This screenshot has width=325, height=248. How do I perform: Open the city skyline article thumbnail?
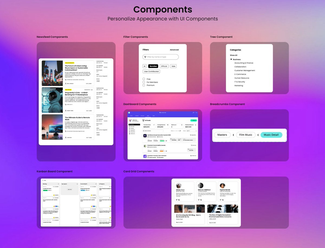(52, 73)
